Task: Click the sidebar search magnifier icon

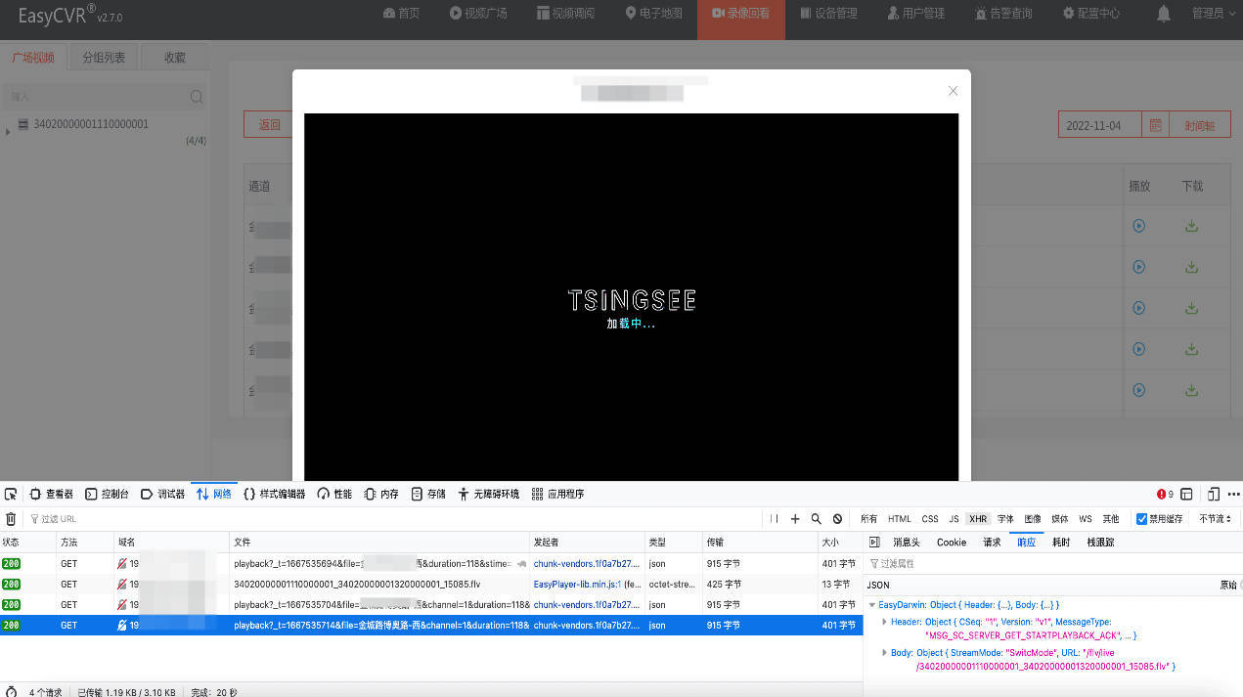Action: pos(197,97)
